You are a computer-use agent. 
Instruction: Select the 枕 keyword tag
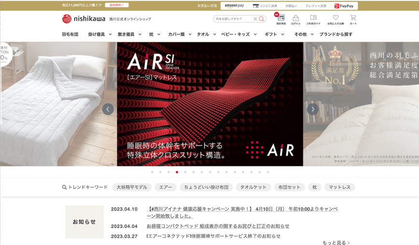pyautogui.click(x=315, y=187)
